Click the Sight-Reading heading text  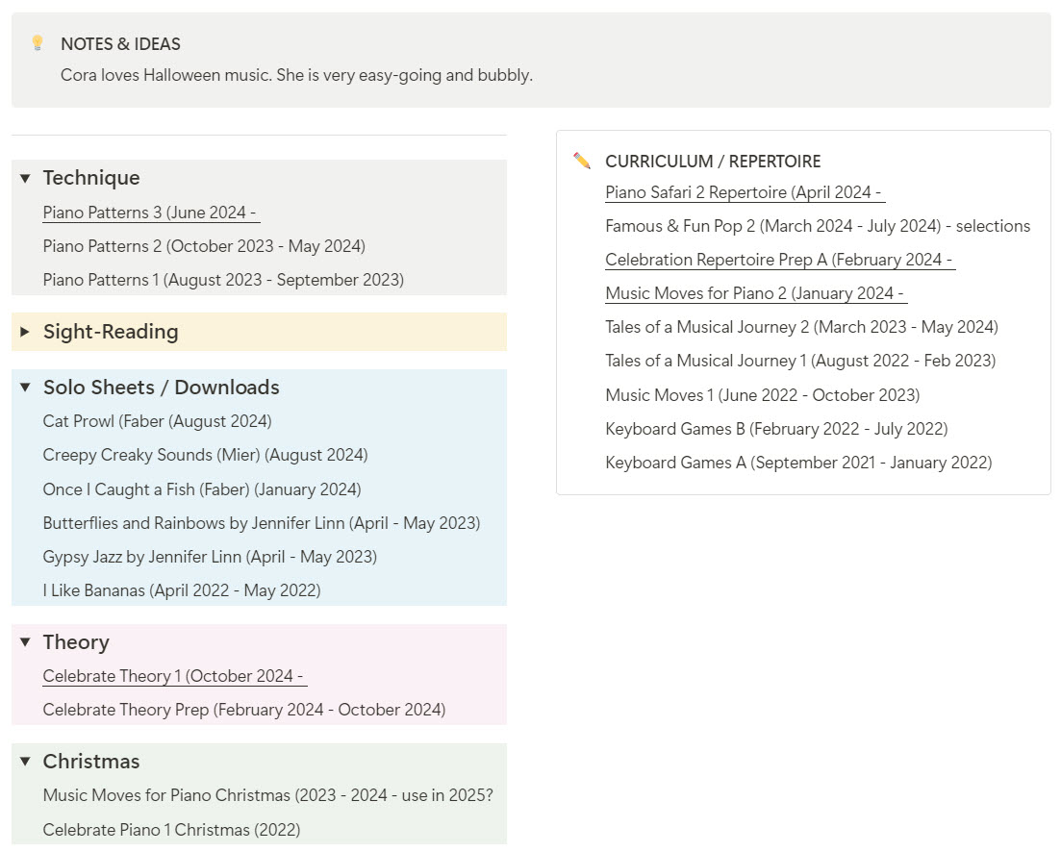(x=111, y=332)
